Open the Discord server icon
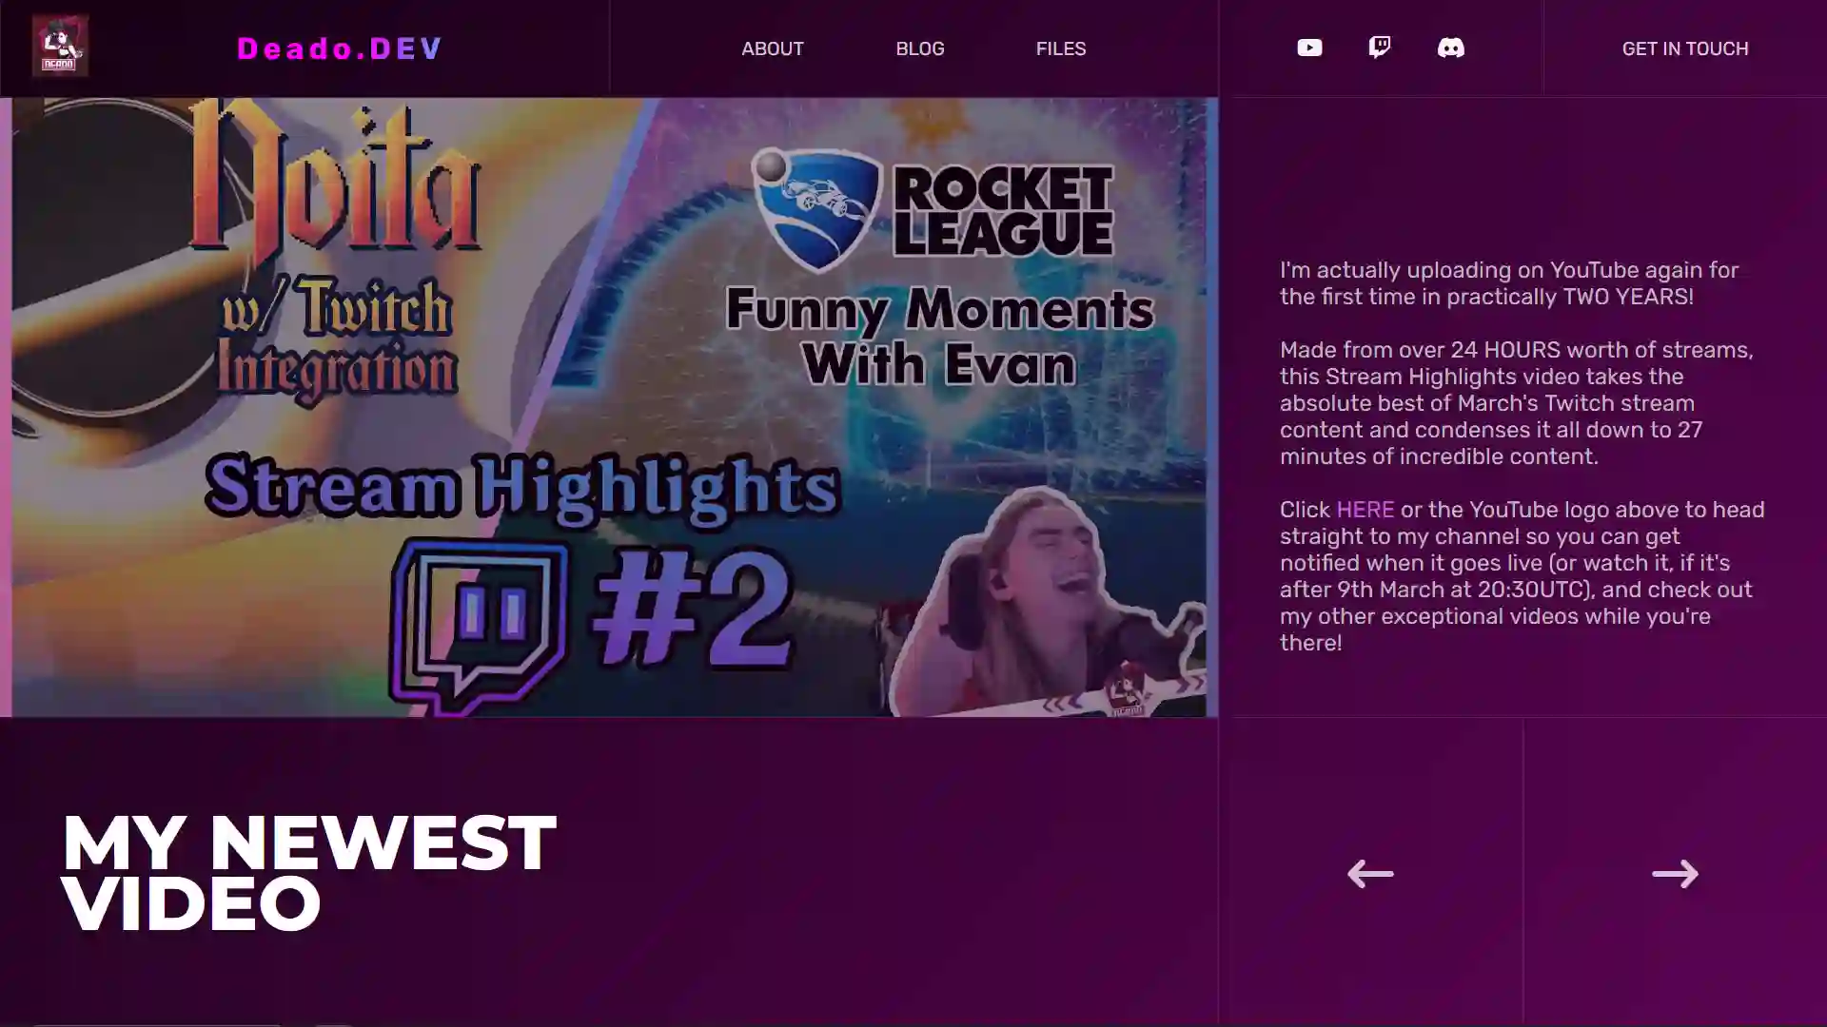Screen dimensions: 1827x1027 point(1450,48)
